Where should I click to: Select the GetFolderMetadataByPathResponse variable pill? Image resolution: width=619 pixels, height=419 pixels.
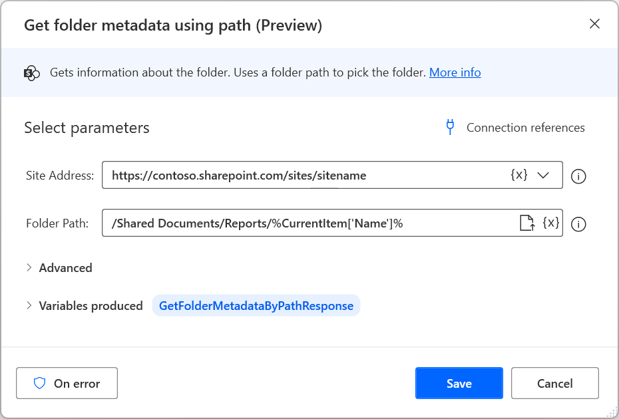[256, 306]
